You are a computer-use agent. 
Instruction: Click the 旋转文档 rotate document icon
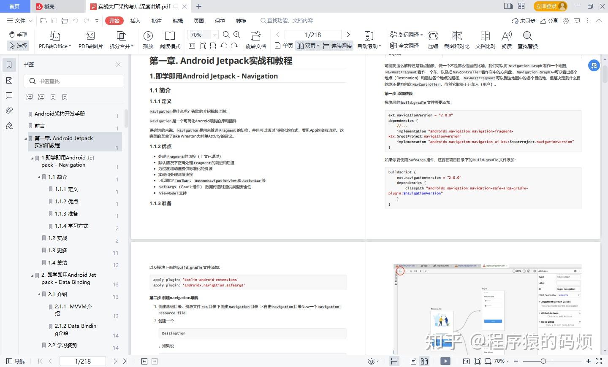pos(256,40)
